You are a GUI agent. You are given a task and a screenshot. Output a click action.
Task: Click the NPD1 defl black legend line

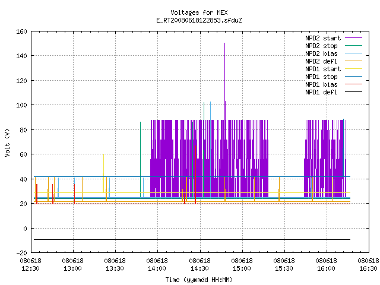[353, 92]
